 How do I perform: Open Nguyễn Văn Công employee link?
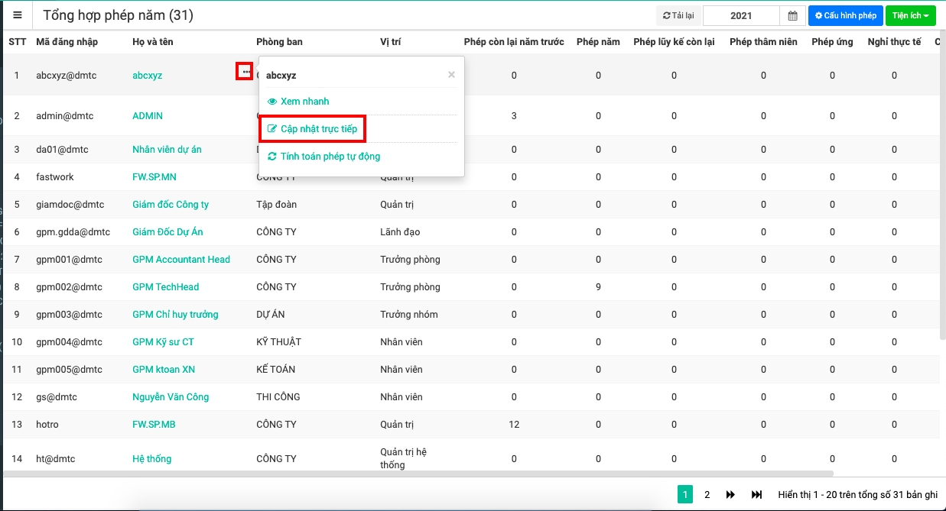tap(171, 397)
